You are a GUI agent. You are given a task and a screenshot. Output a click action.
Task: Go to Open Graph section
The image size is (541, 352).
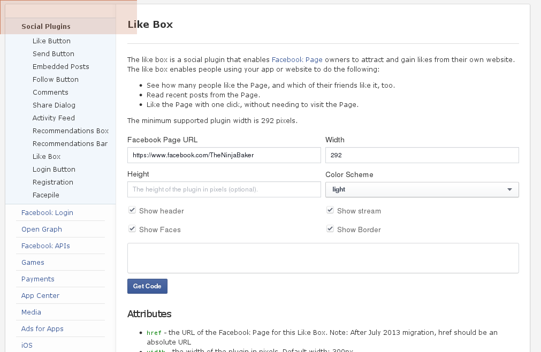pos(42,229)
